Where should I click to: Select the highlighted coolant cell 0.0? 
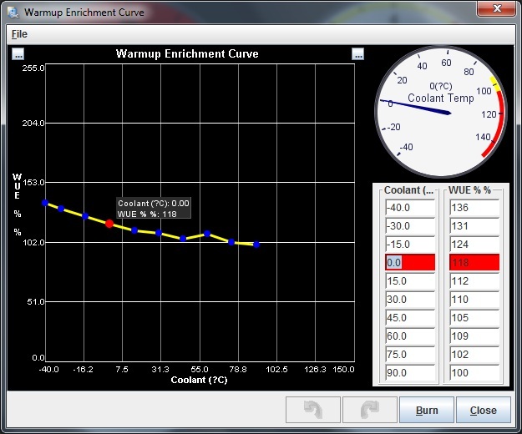(409, 263)
